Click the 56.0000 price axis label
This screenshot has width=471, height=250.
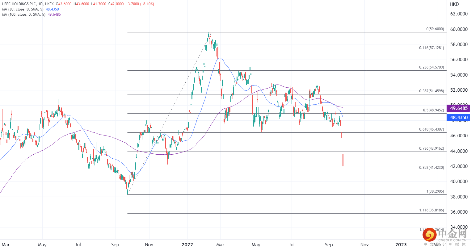[x=459, y=60]
